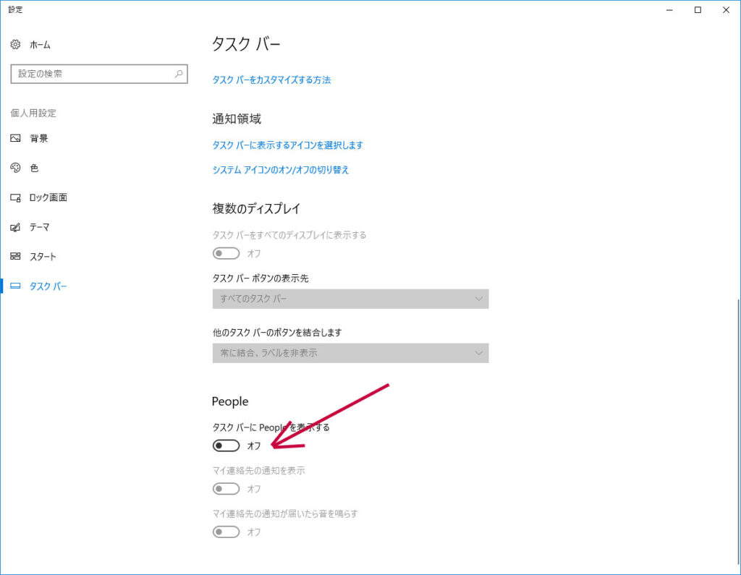Open 他のタスク バーのボタンを結合します dropdown

(x=350, y=353)
